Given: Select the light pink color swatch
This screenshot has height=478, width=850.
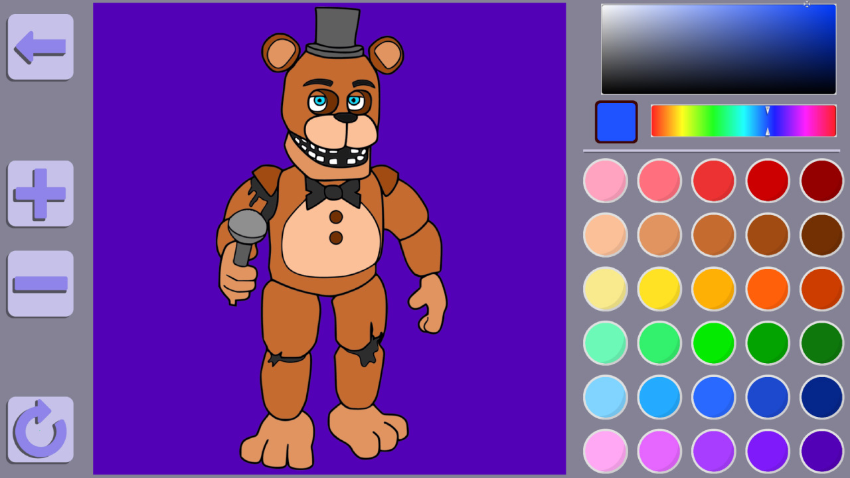Looking at the screenshot, I should point(605,181).
